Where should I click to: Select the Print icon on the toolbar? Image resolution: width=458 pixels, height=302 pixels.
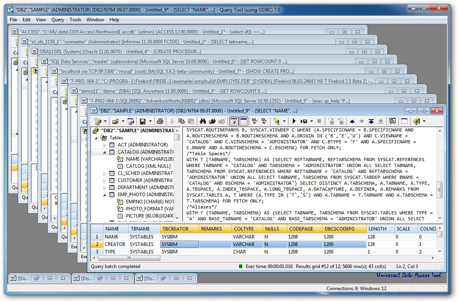coord(160,121)
